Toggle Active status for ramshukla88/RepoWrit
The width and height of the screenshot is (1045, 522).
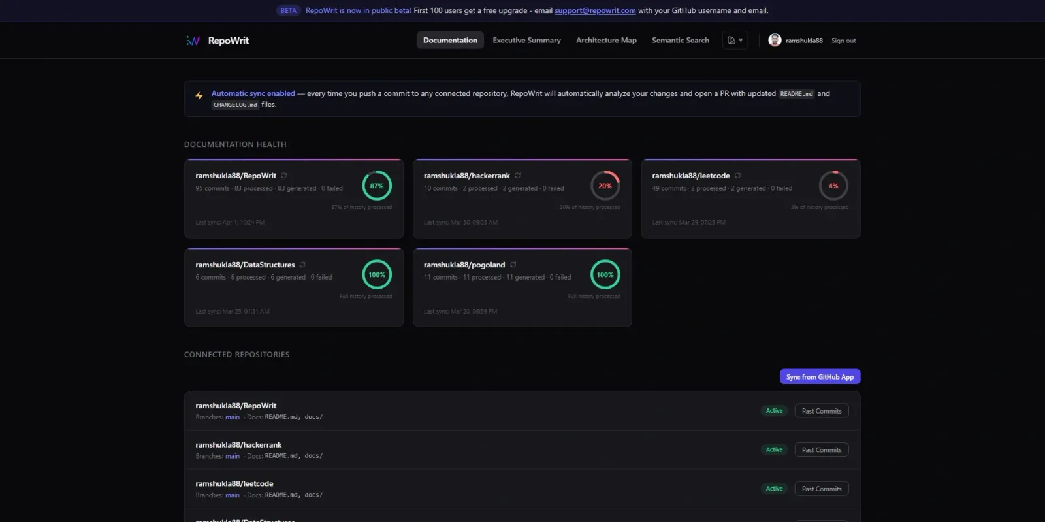click(774, 411)
